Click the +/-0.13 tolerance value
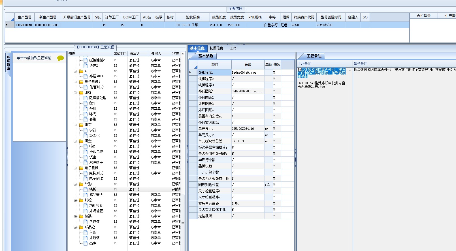 tap(248, 141)
